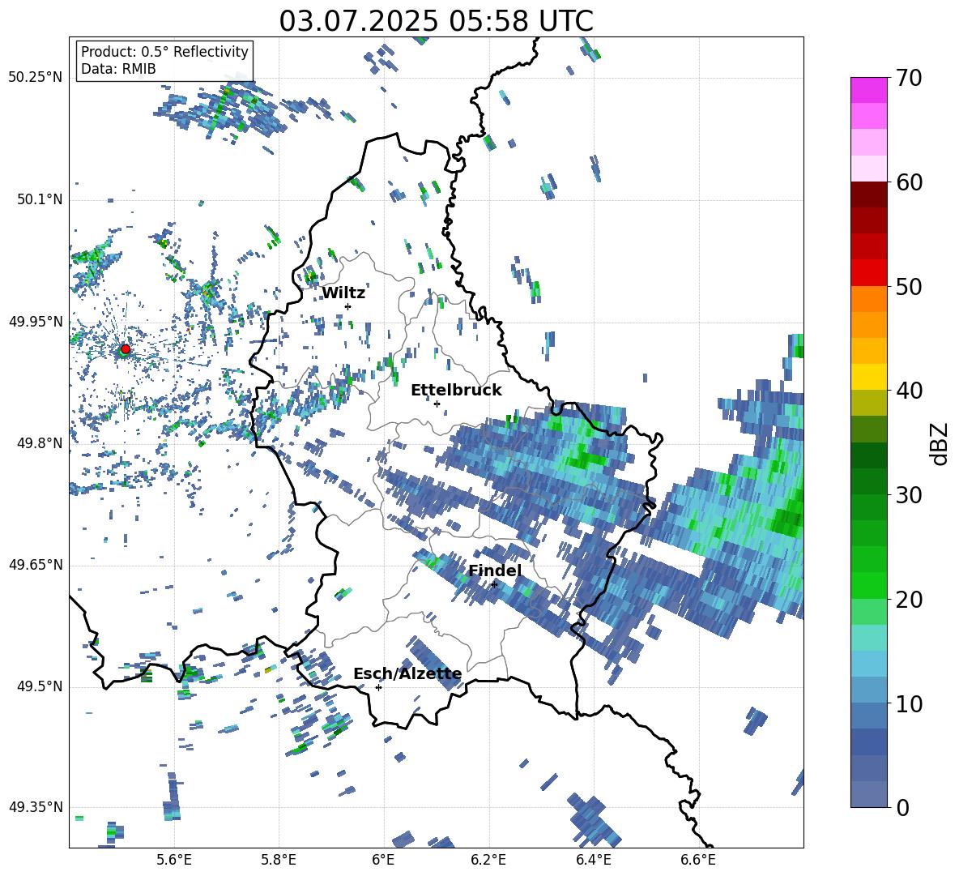This screenshot has width=959, height=876.
Task: Click the timestamp title 03.07.2025 05:58 UTC
Action: click(436, 21)
